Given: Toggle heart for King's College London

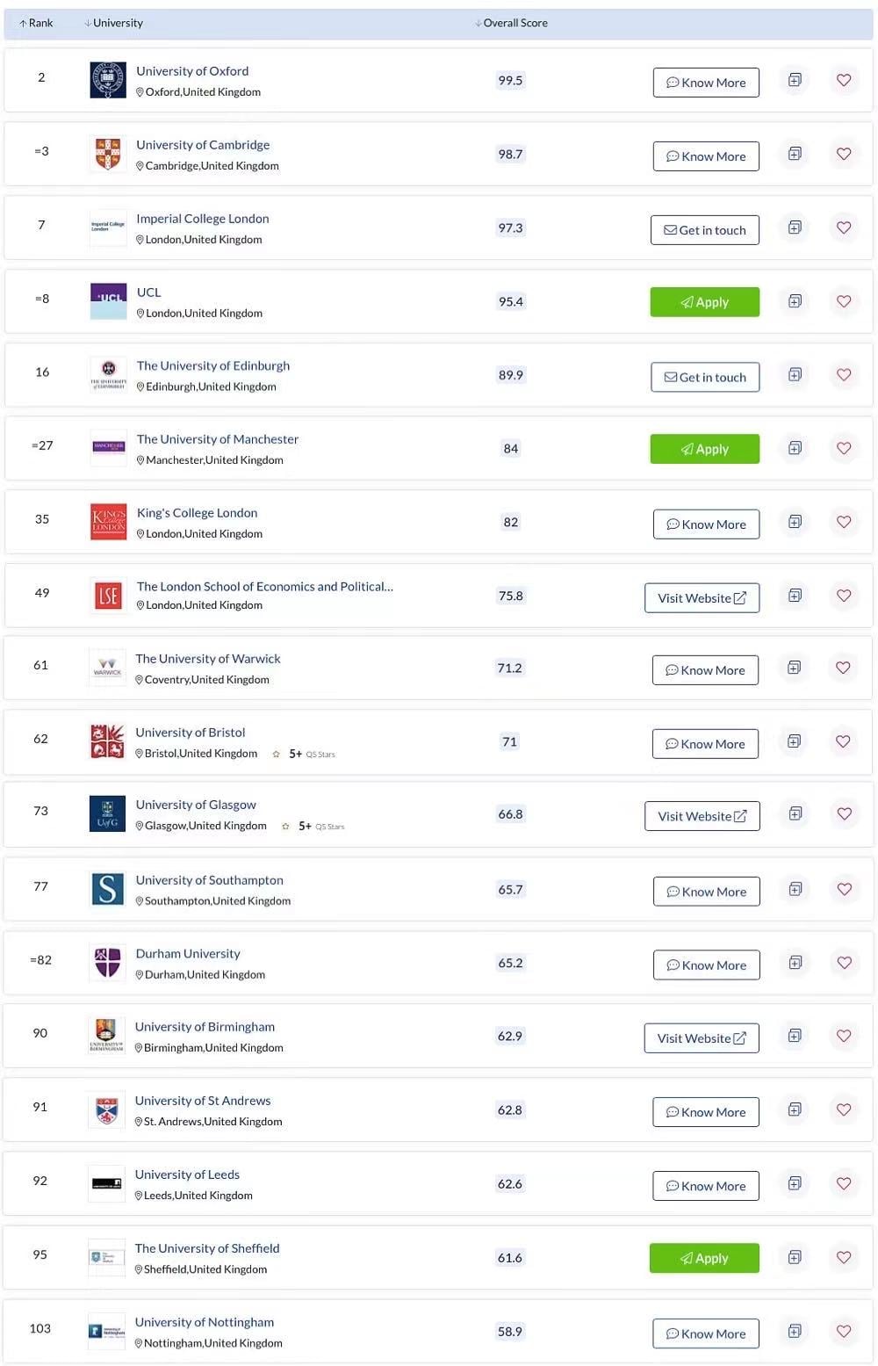Looking at the screenshot, I should (x=844, y=522).
